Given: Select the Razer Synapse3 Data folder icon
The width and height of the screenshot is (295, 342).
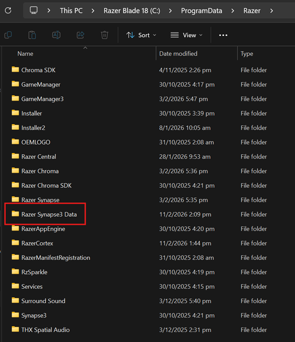Looking at the screenshot, I should click(x=15, y=214).
